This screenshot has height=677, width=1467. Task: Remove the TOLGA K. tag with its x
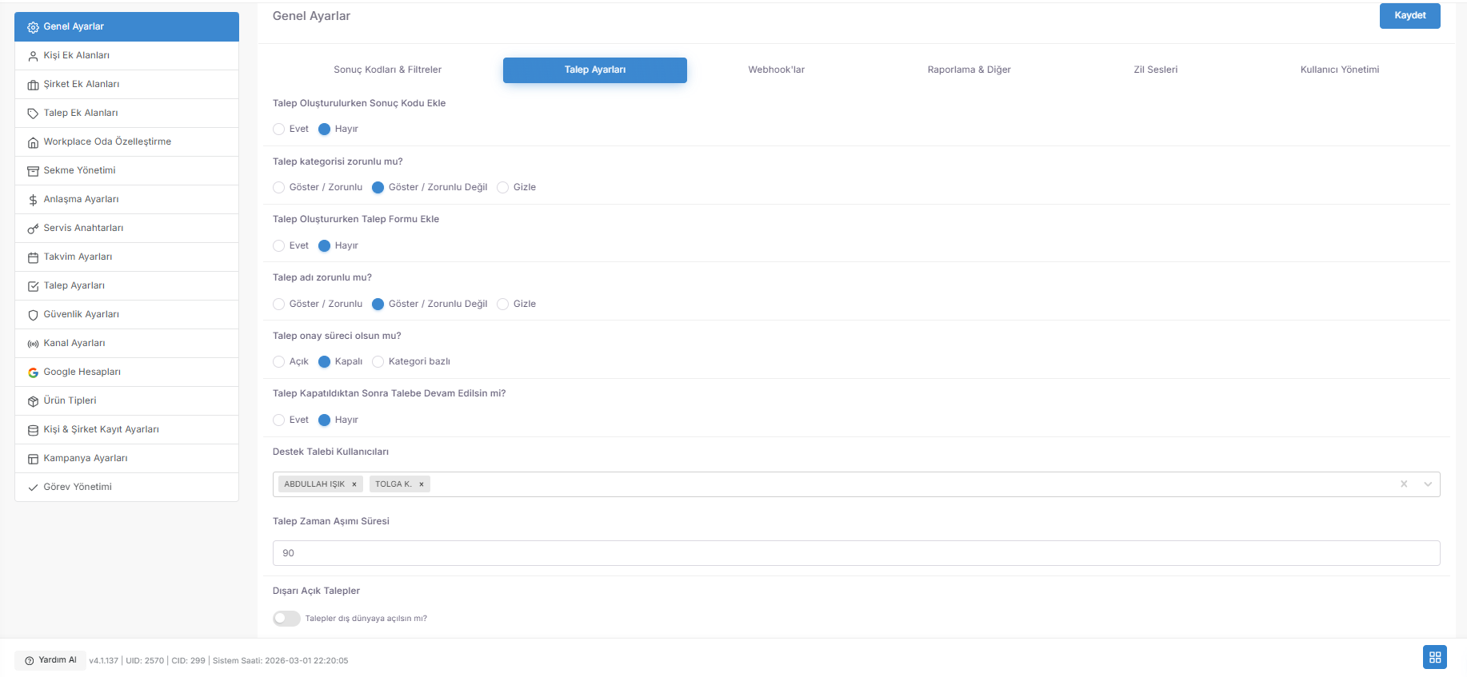point(422,484)
